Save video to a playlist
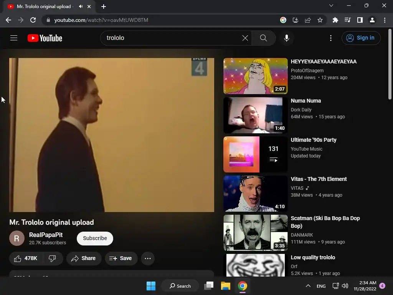Viewport: 393px width, 295px height. [x=121, y=259]
